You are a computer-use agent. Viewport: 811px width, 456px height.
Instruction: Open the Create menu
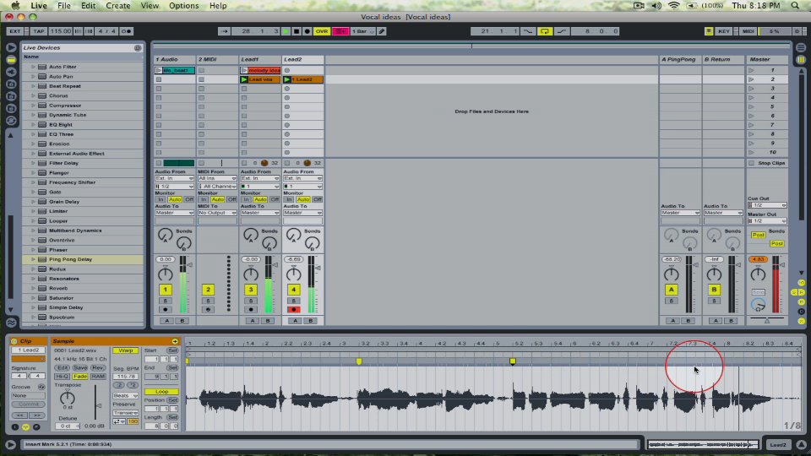[x=118, y=6]
